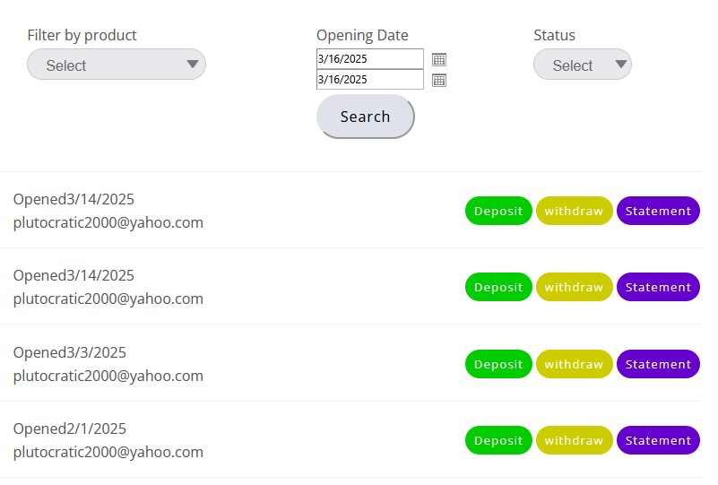Withdraw from account opened 3/3/2025
The image size is (718, 485).
point(574,364)
